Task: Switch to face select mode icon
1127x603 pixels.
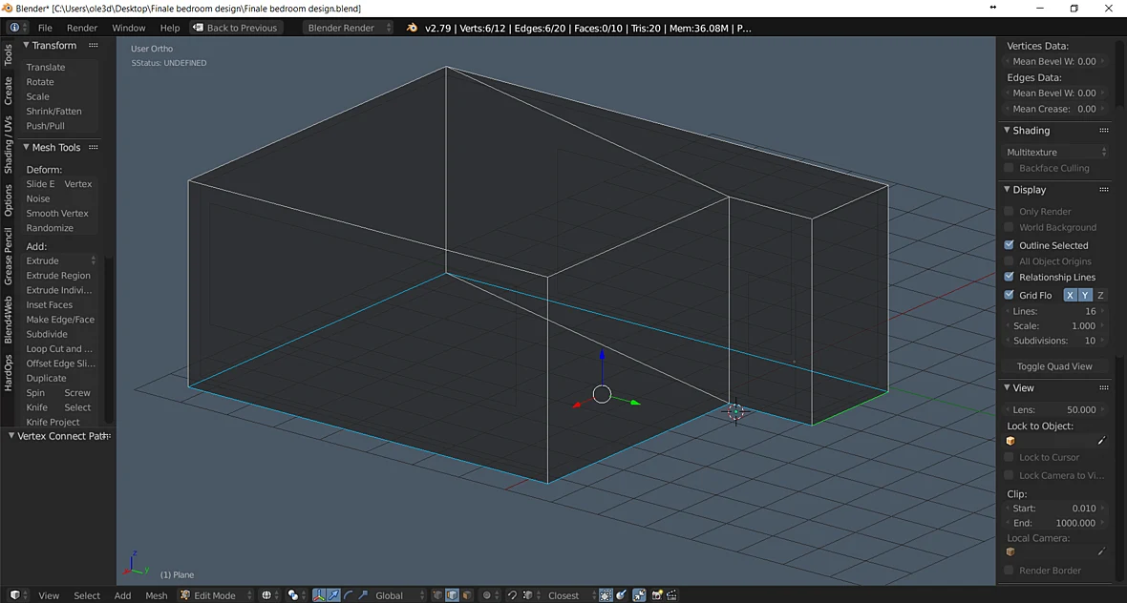Action: (x=467, y=595)
